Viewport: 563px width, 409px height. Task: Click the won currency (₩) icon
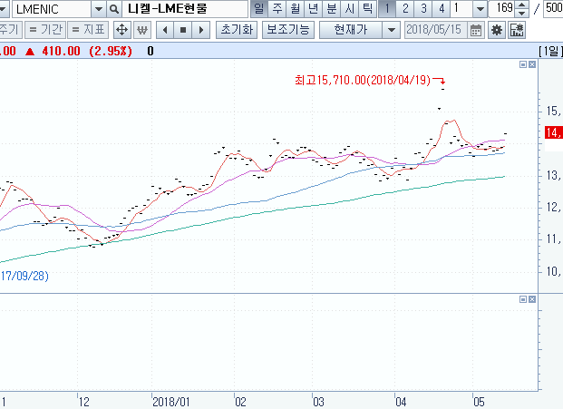[141, 29]
